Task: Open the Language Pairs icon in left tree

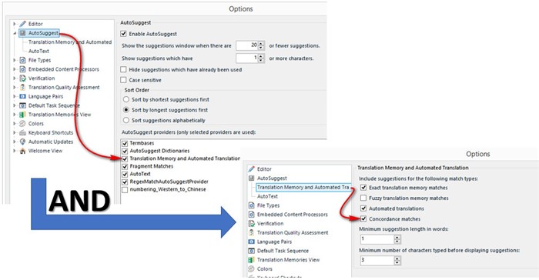Action: 22,97
